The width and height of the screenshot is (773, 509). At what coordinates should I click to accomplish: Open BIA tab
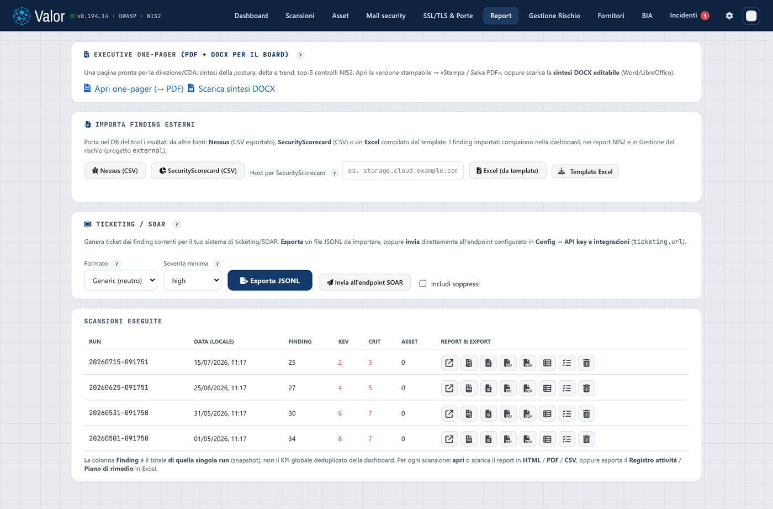pos(647,16)
